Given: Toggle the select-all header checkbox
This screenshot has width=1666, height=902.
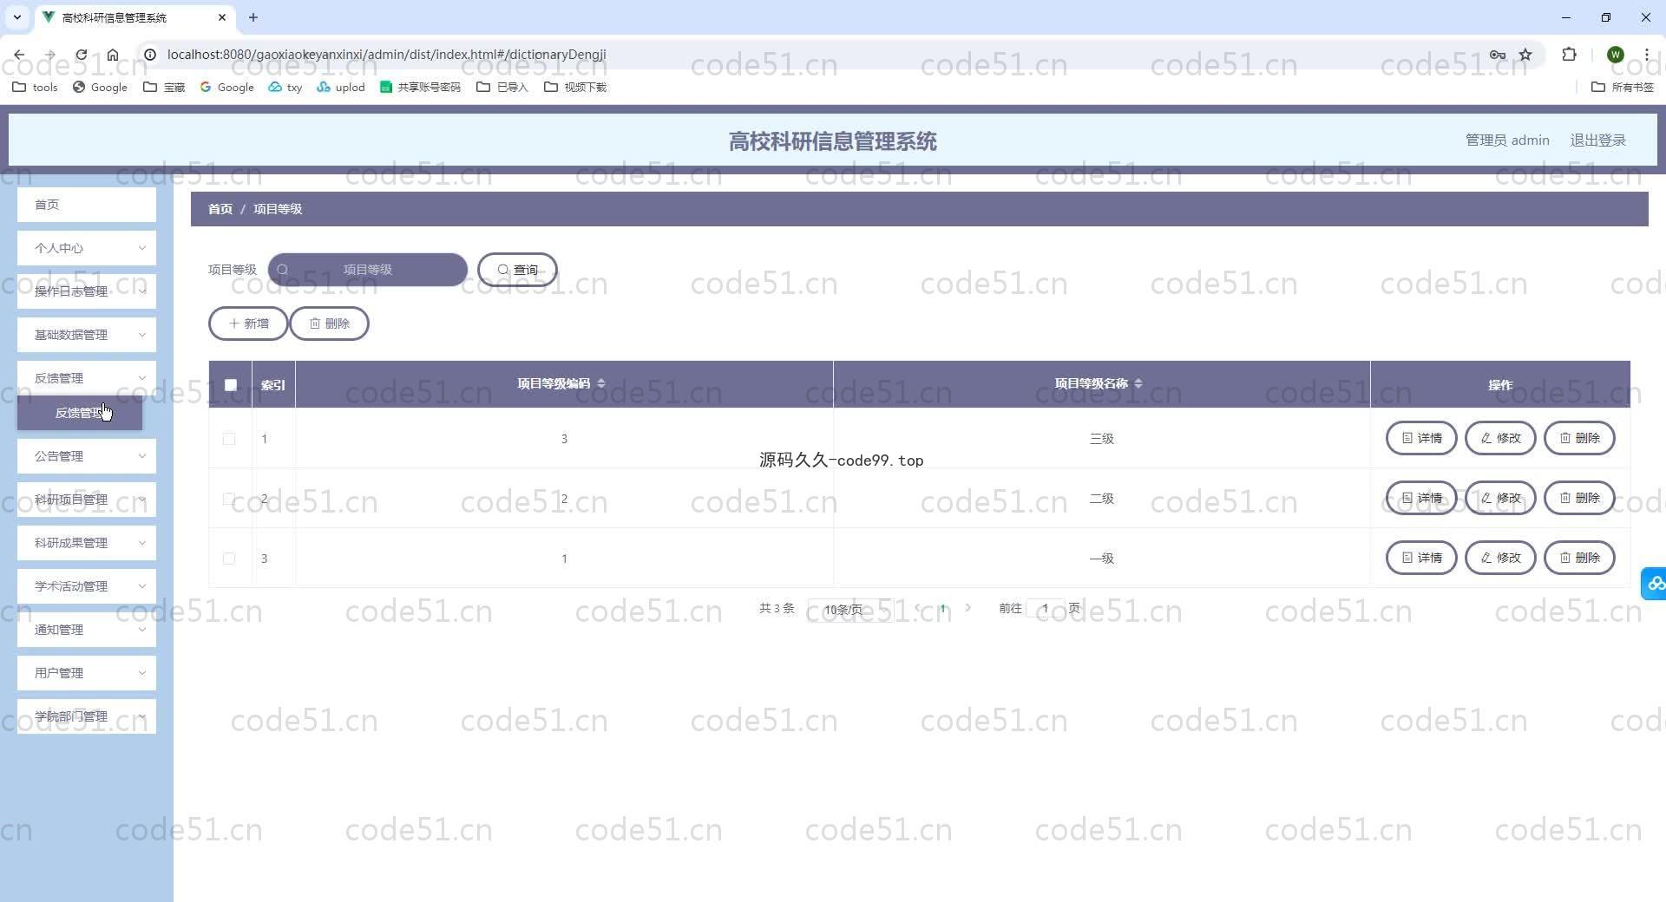Looking at the screenshot, I should 231,385.
